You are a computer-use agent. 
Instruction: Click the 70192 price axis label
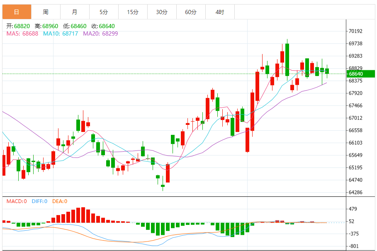[x=355, y=31]
